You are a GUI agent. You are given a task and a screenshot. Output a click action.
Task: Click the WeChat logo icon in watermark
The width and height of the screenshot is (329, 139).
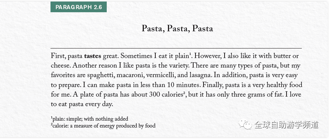[x=245, y=124]
